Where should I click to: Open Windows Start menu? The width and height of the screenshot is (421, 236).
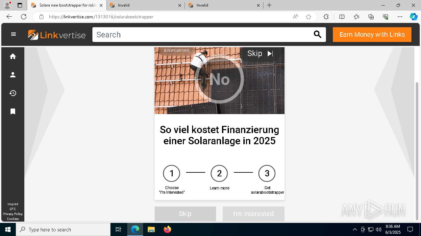coord(8,229)
